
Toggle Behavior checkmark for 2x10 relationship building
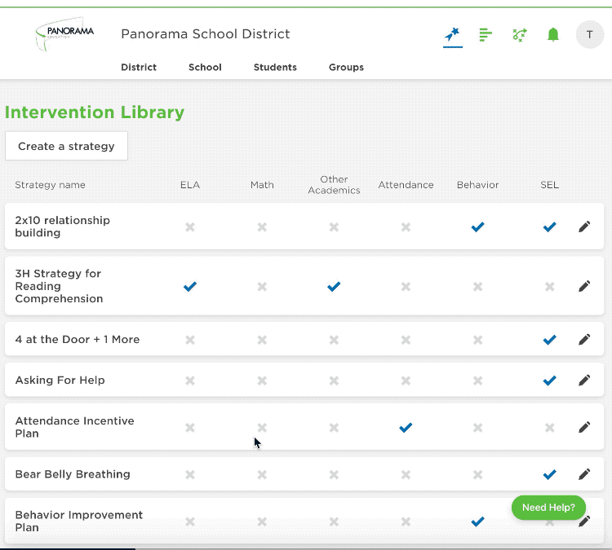(x=477, y=227)
